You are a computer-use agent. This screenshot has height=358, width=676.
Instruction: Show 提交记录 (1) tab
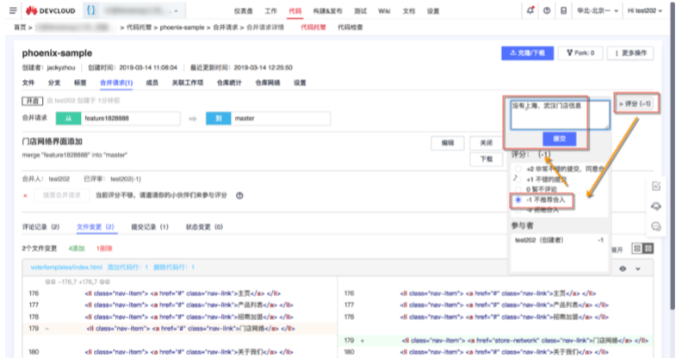click(x=150, y=227)
